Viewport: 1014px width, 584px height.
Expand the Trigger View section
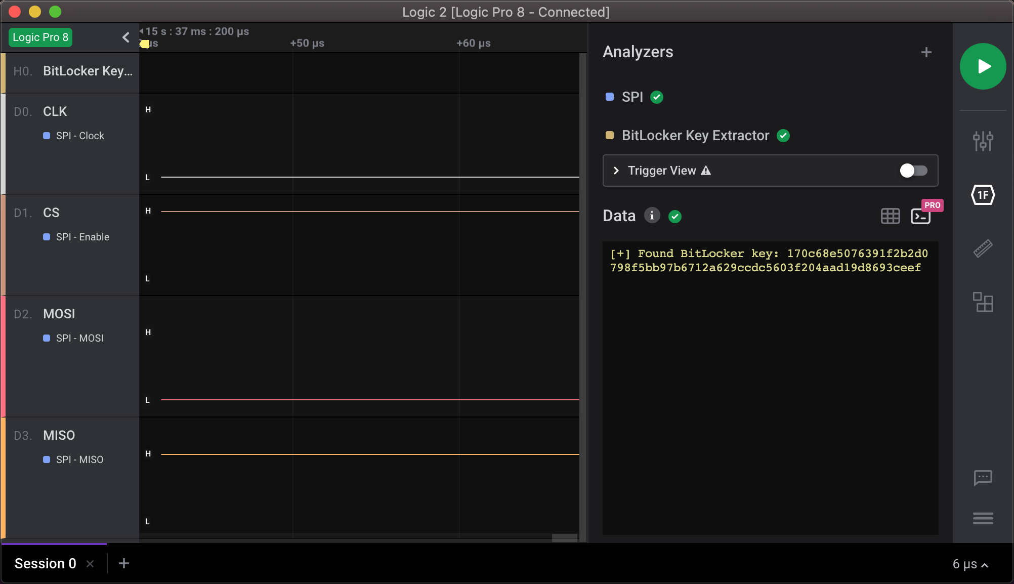pos(616,170)
